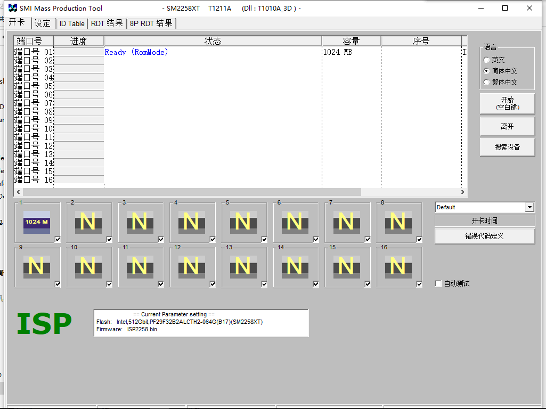This screenshot has width=546, height=409.
Task: Click the 序号 column header
Action: (421, 41)
